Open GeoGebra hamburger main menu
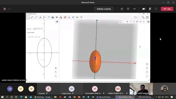 coord(147,17)
